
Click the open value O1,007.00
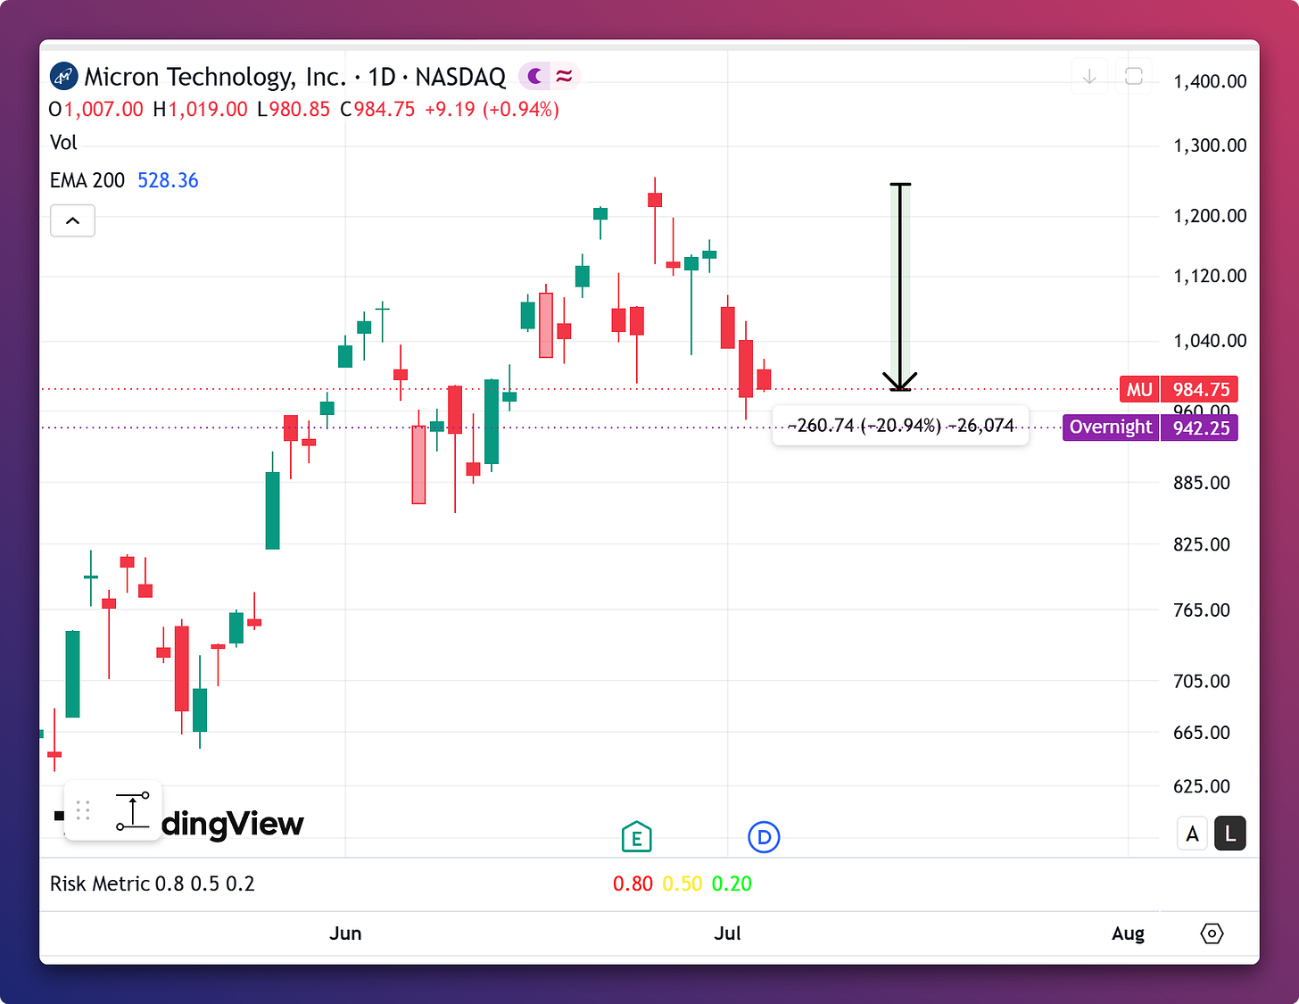tap(95, 109)
